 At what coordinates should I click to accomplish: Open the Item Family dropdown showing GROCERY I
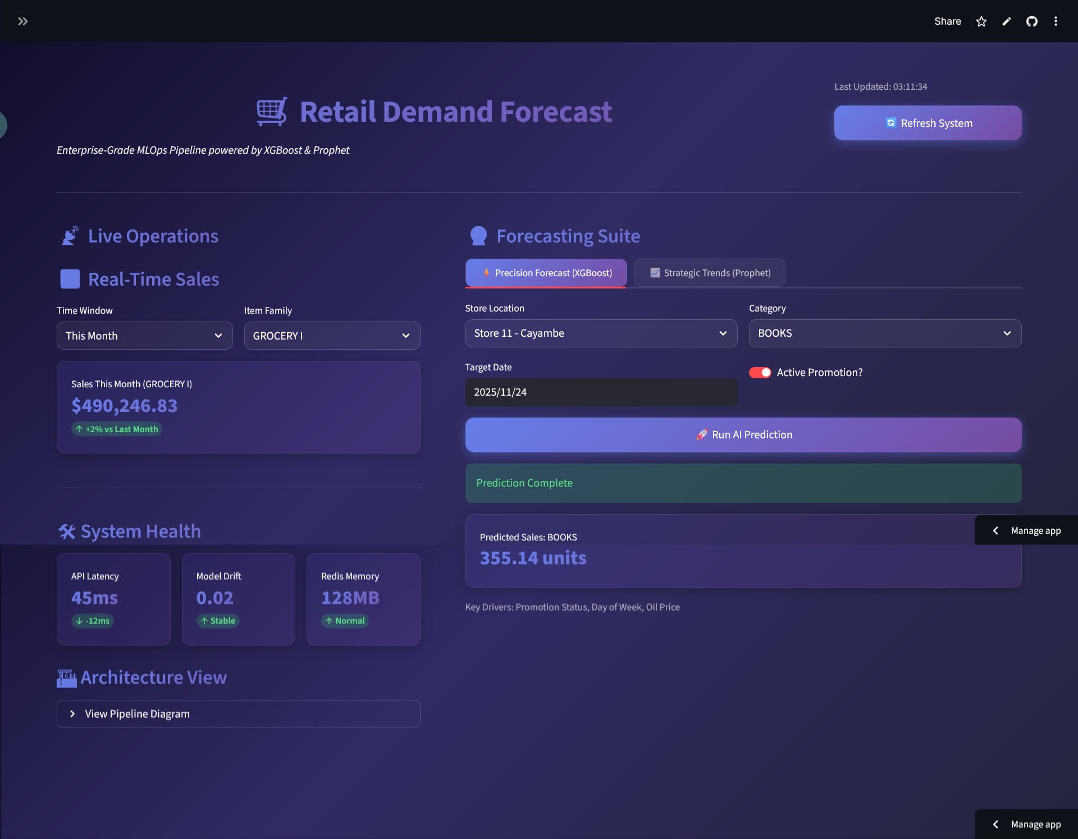click(x=332, y=335)
